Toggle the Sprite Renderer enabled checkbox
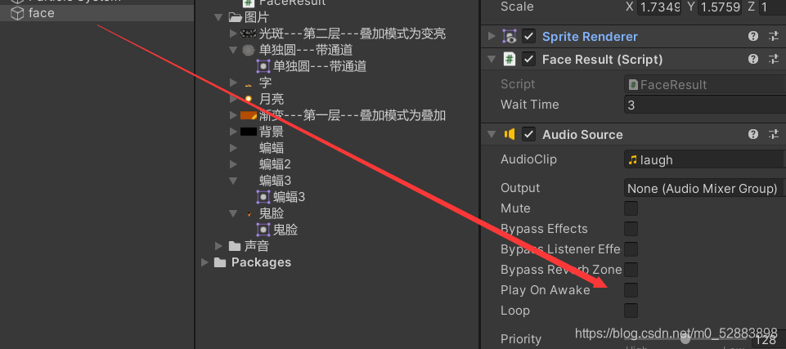Screen dimensions: 786x349 click(529, 36)
